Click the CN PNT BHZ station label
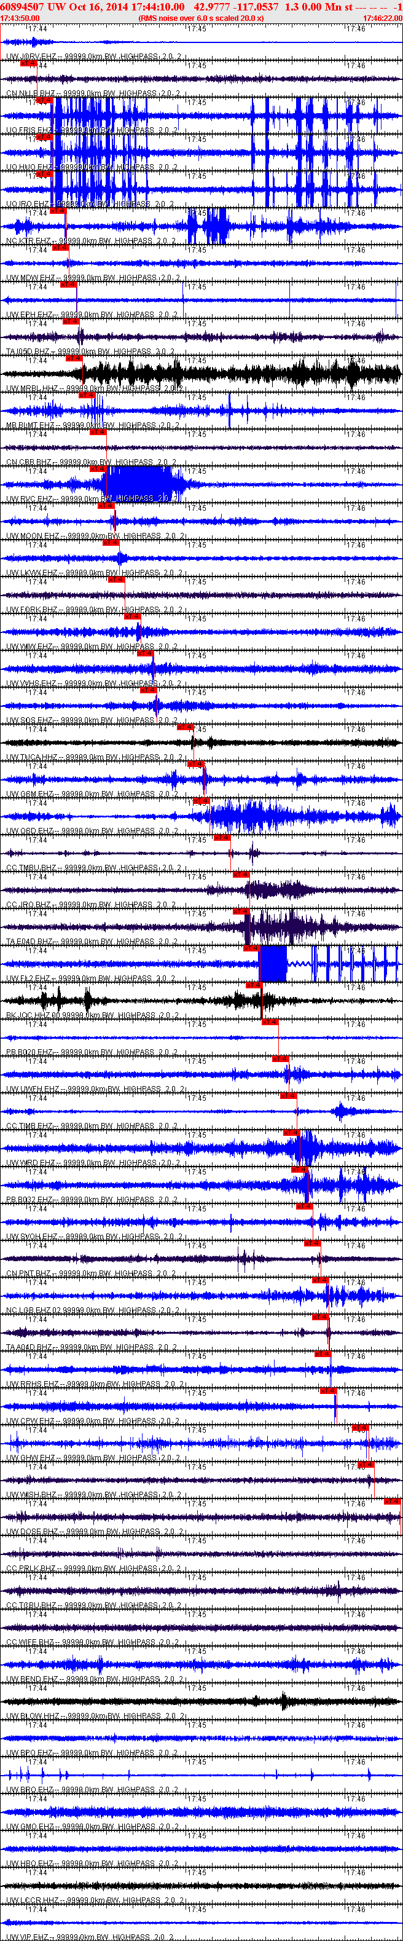403x1941 pixels. click(29, 1275)
